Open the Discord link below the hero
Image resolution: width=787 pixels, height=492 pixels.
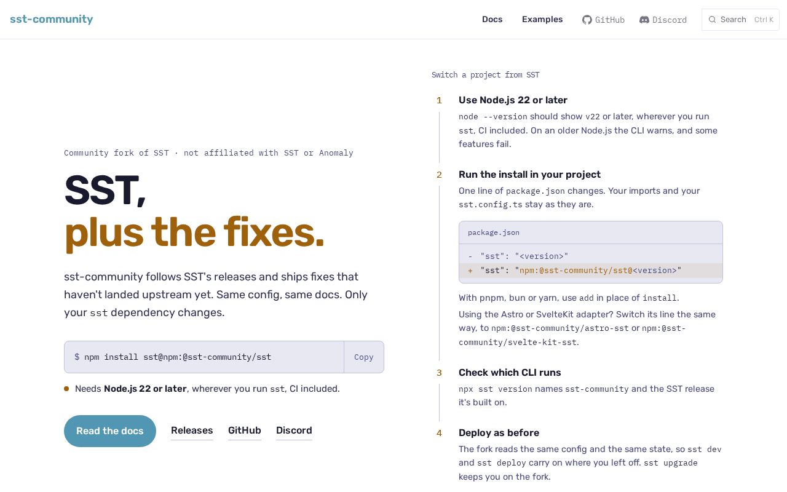[x=294, y=430]
